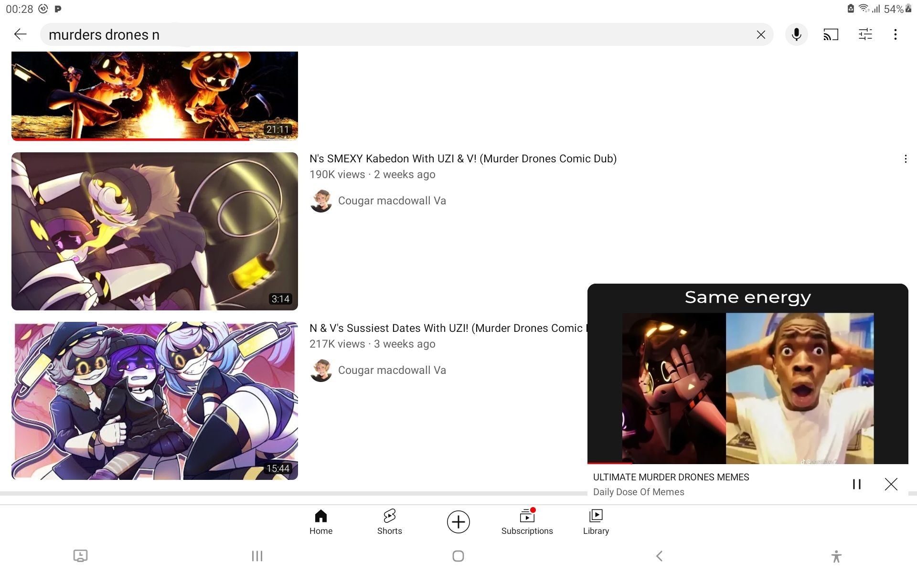Image resolution: width=917 pixels, height=573 pixels.
Task: Open the N & V's Sussiest Dates thumbnail
Action: [x=155, y=401]
